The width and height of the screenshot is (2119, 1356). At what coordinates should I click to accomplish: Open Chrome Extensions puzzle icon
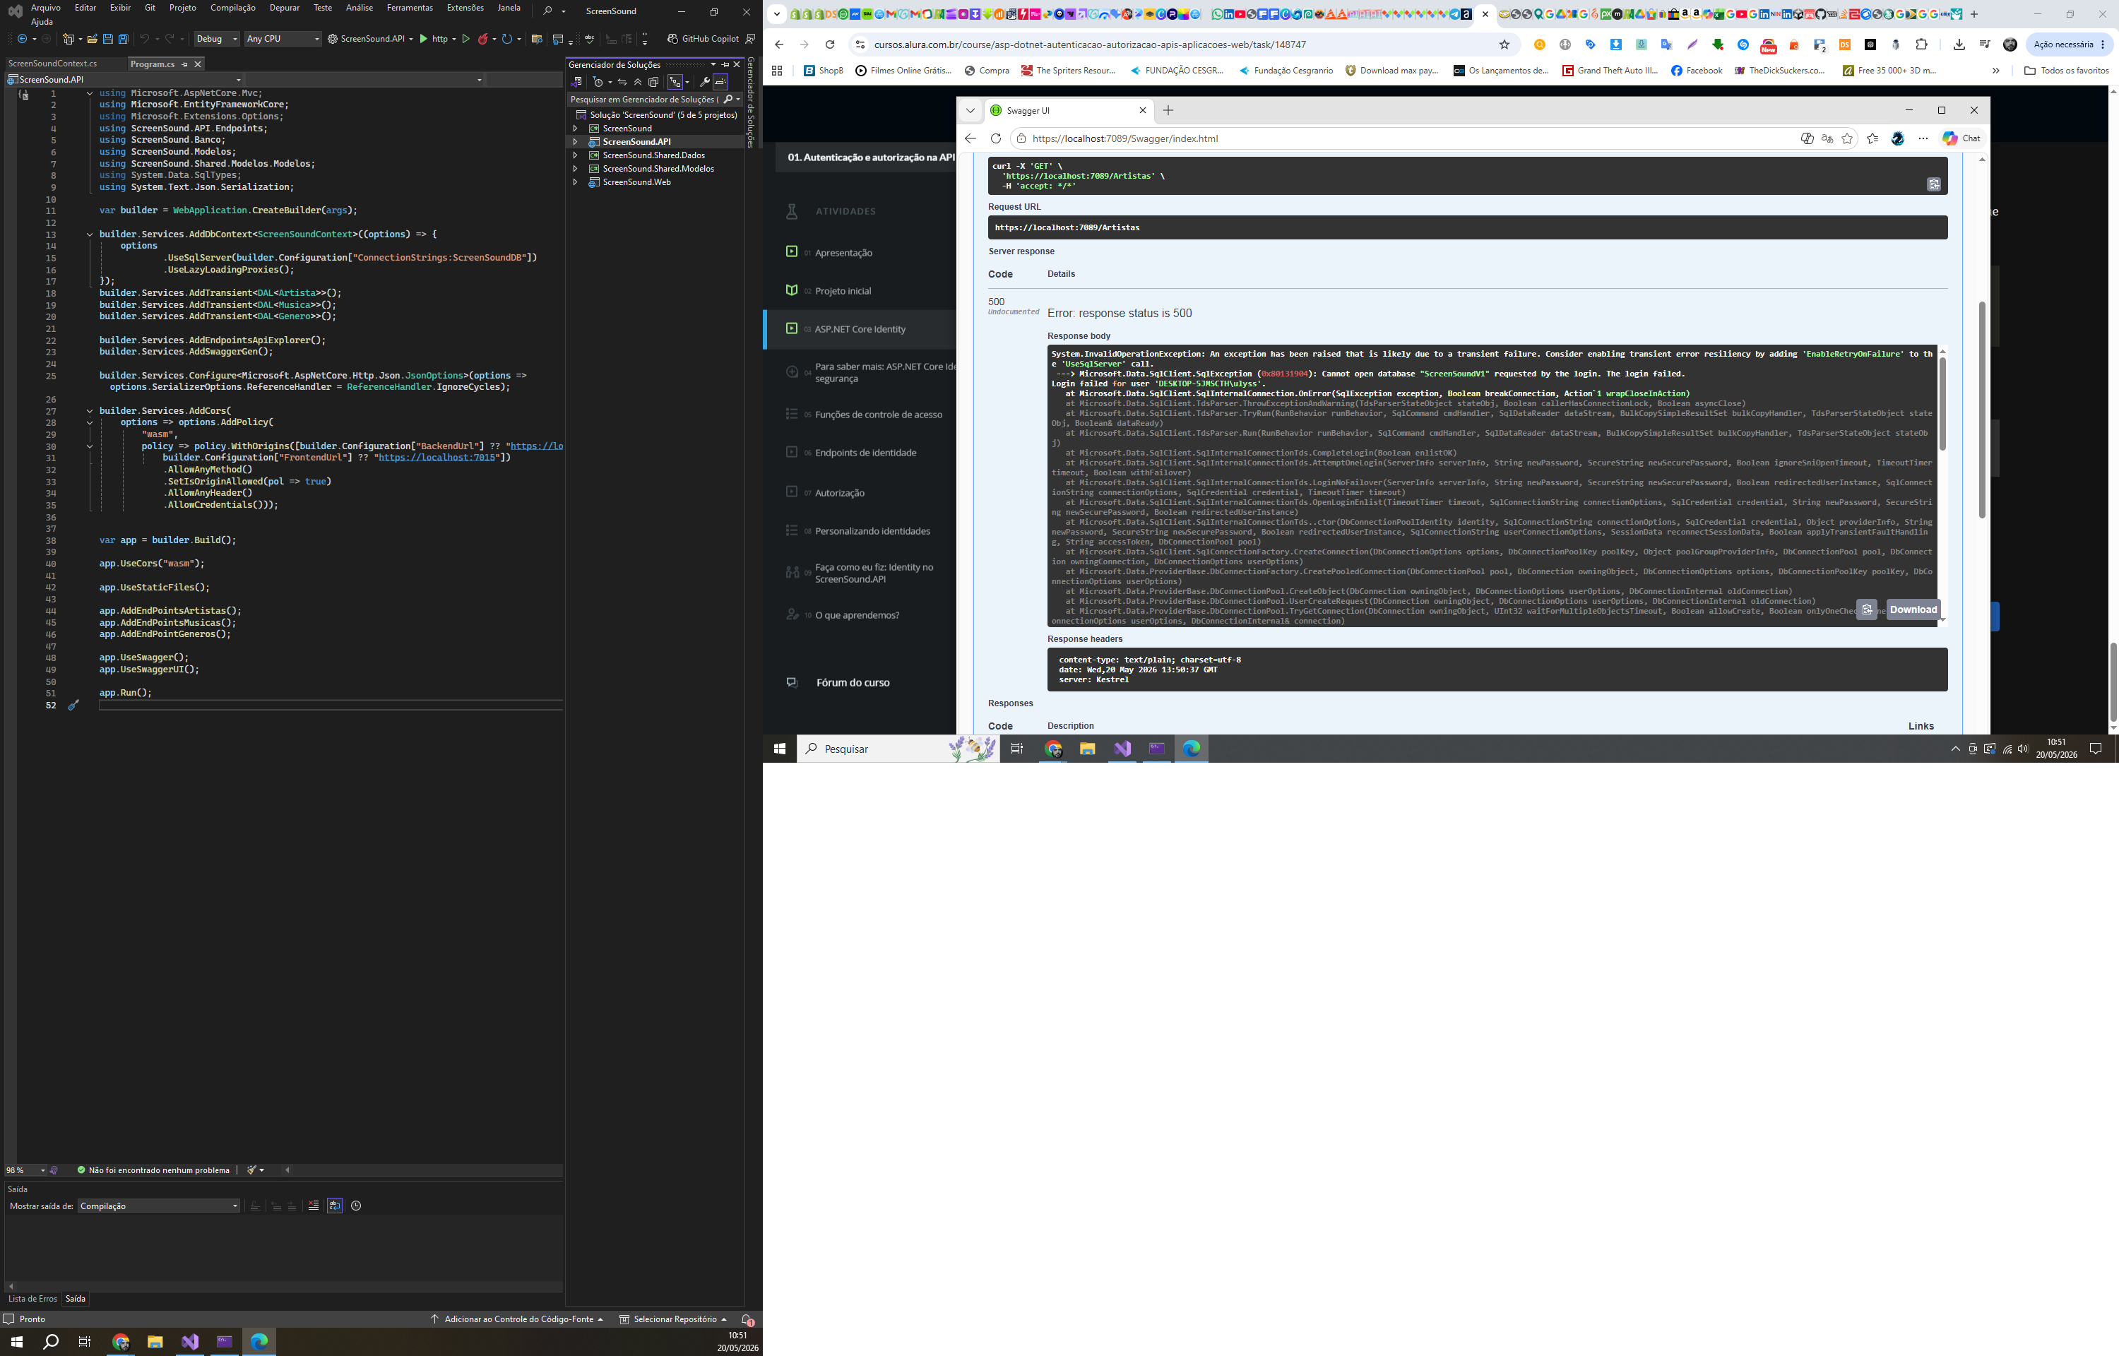click(1921, 44)
